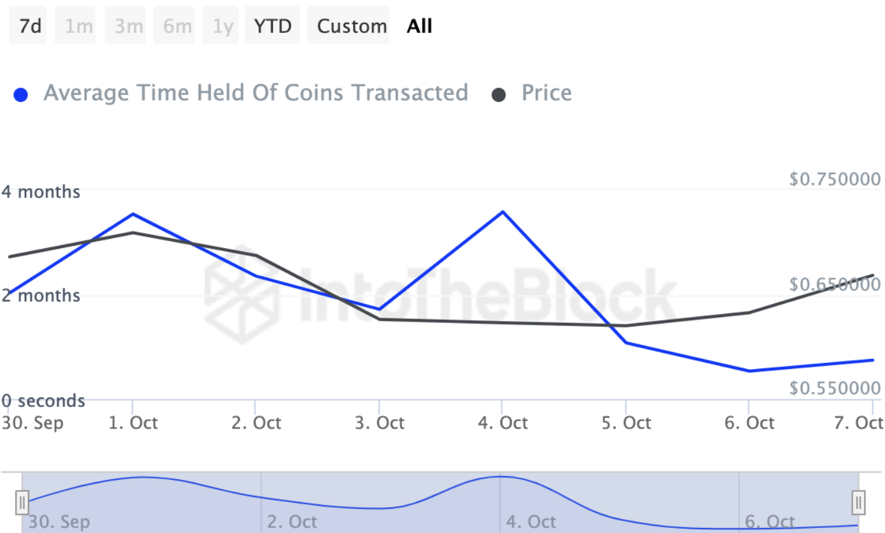Click the 6. Oct x-axis label
Screen dimensions: 885x533
click(x=750, y=423)
